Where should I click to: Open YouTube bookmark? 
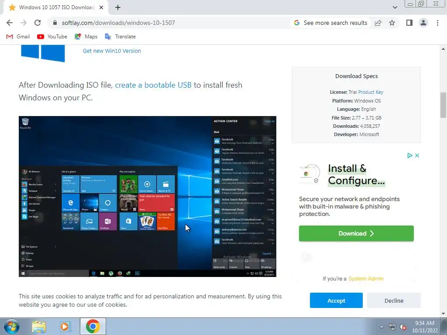point(52,37)
